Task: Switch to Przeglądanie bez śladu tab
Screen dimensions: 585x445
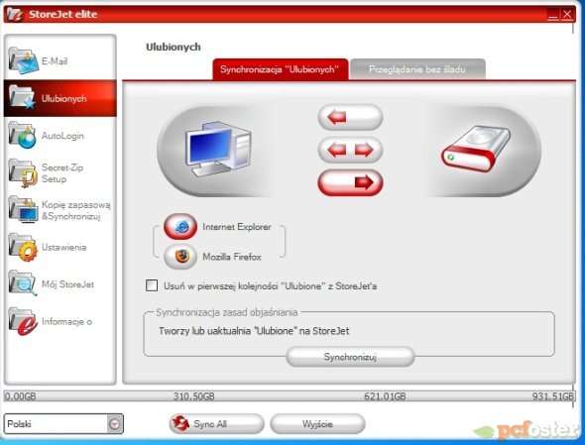Action: click(417, 69)
